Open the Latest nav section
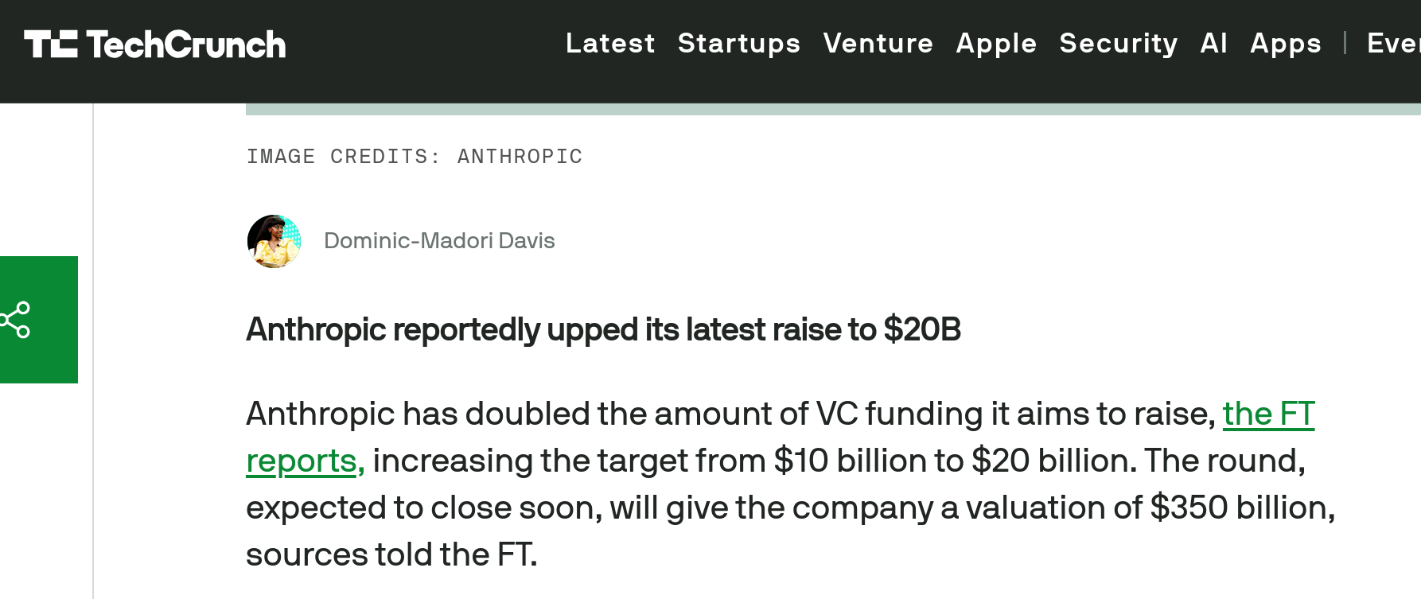The image size is (1421, 599). coord(610,43)
